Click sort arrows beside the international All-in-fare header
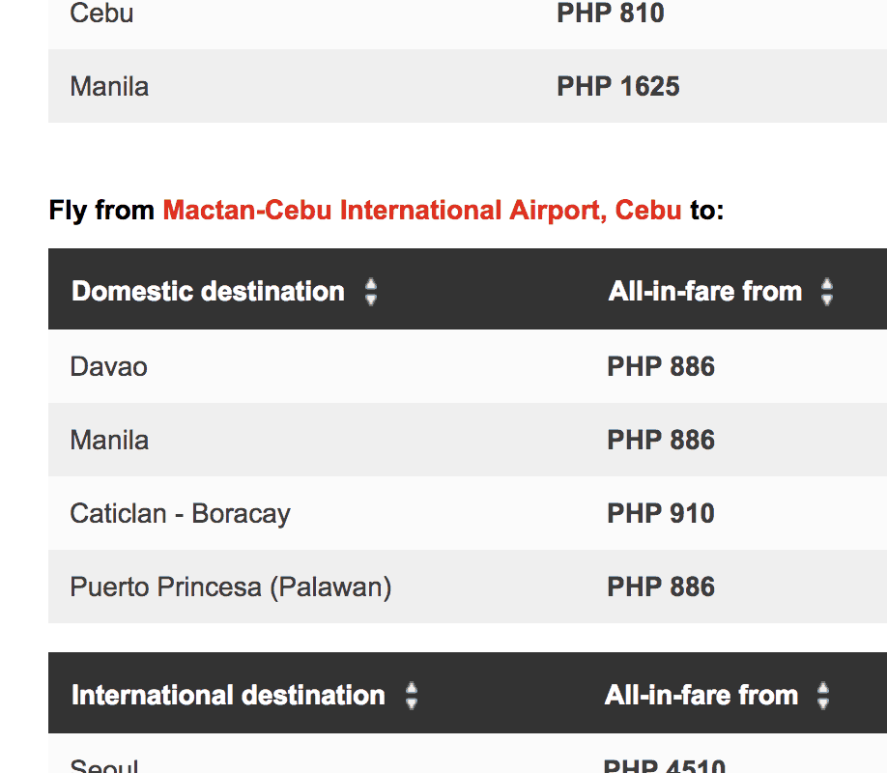887x773 pixels. tap(823, 696)
